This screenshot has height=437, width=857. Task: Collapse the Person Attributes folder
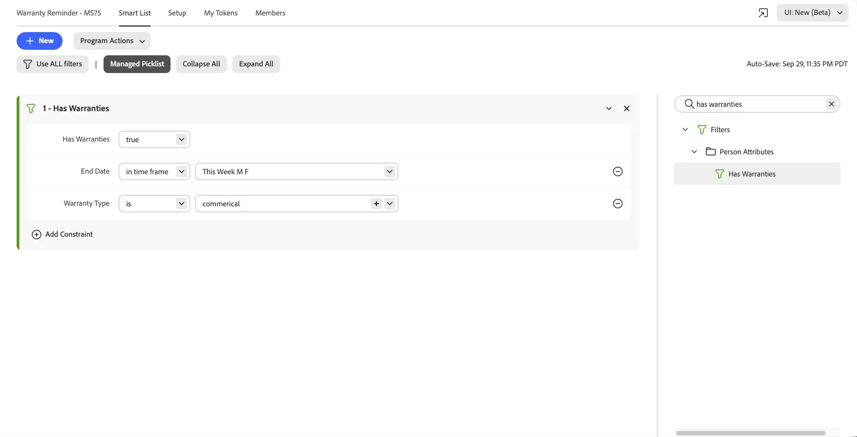[694, 152]
